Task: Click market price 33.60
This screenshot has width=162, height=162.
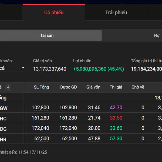Action: 116,128
